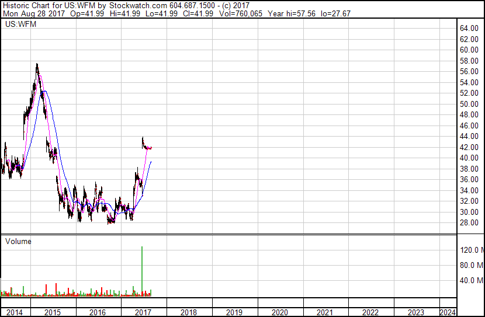485x317 pixels.
Task: Click the 36.00 price axis value
Action: pyautogui.click(x=469, y=179)
